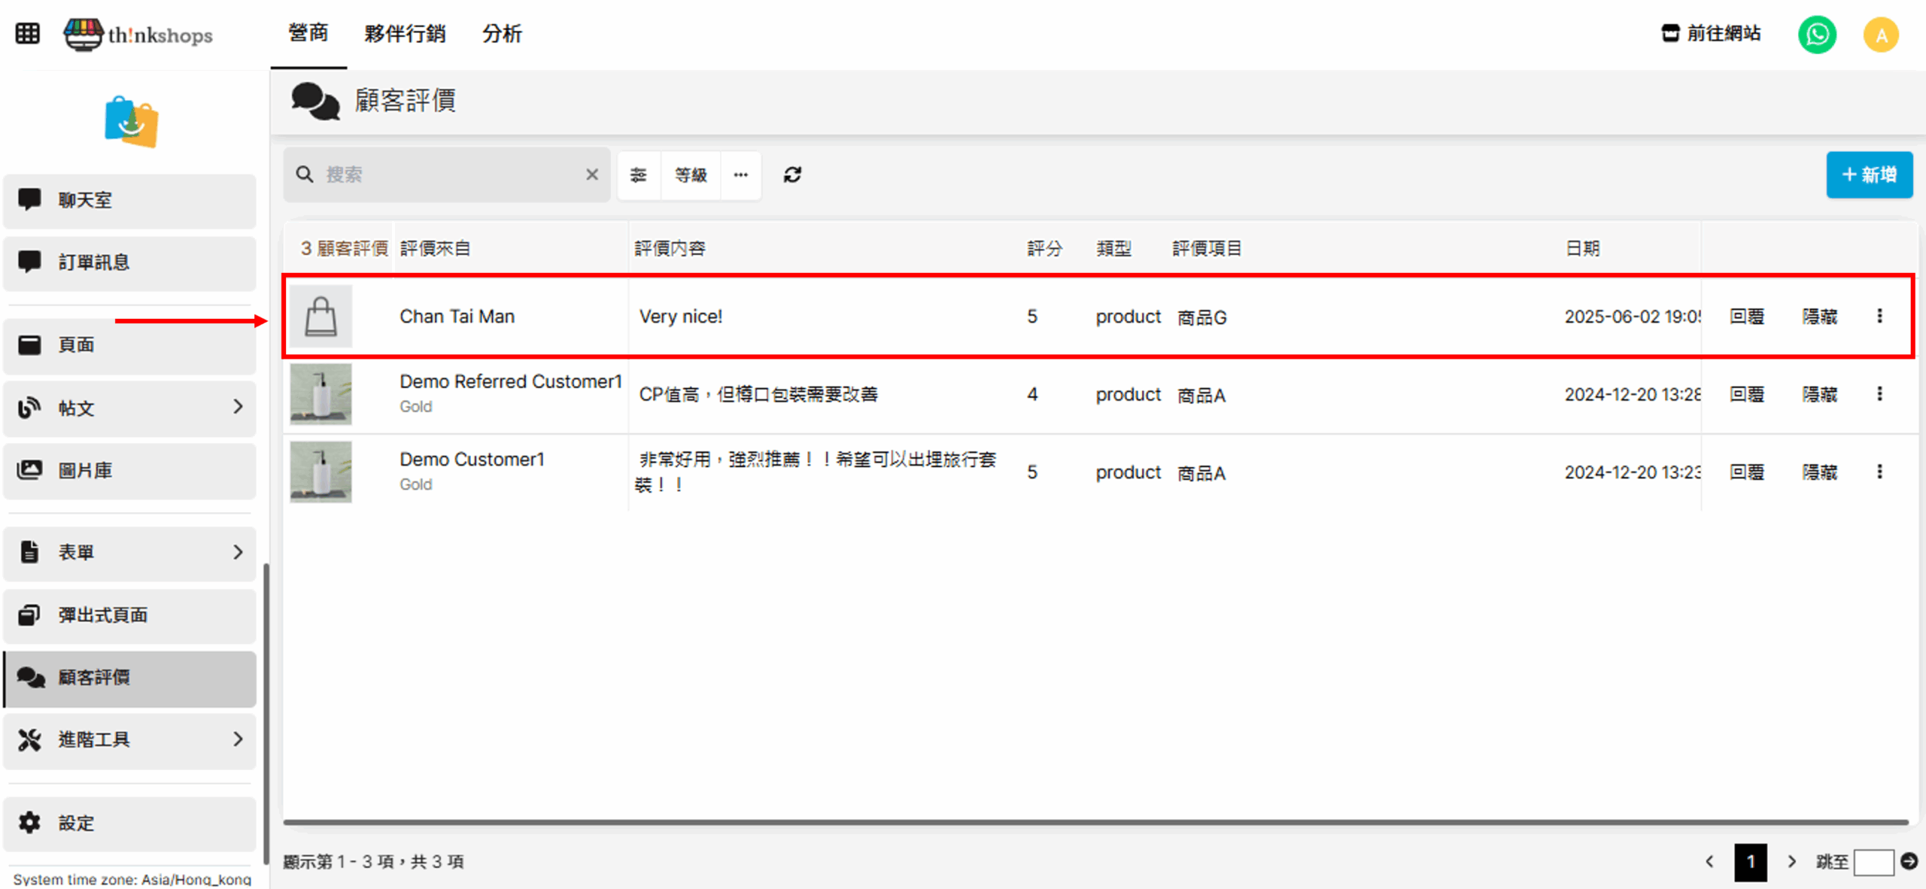Open the apps grid menu icon
Screen dimensions: 1926x889
[x=27, y=33]
